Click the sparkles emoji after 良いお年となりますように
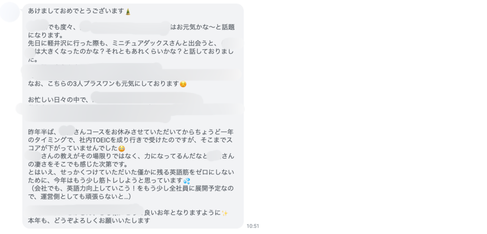 pos(225,213)
